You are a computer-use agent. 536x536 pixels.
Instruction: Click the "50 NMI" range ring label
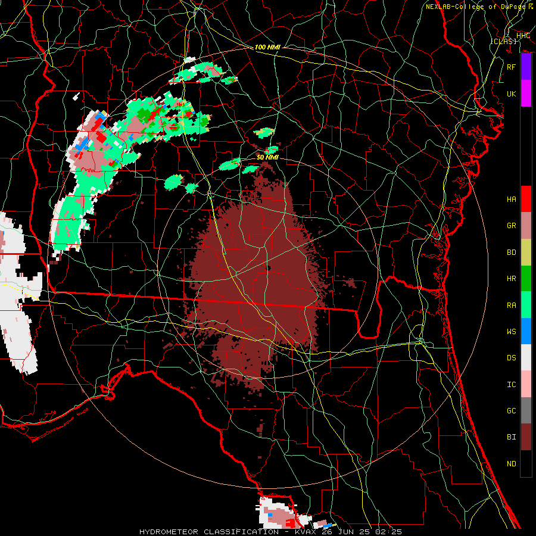point(267,157)
